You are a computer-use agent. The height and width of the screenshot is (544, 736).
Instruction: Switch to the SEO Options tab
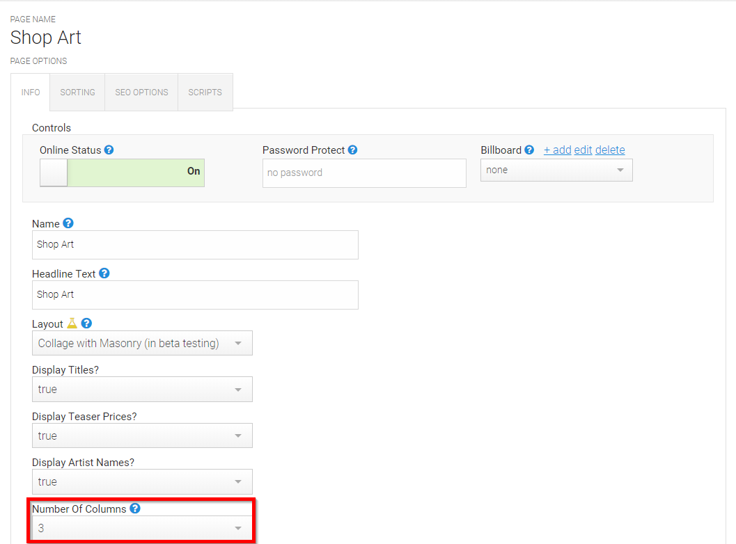(x=141, y=93)
